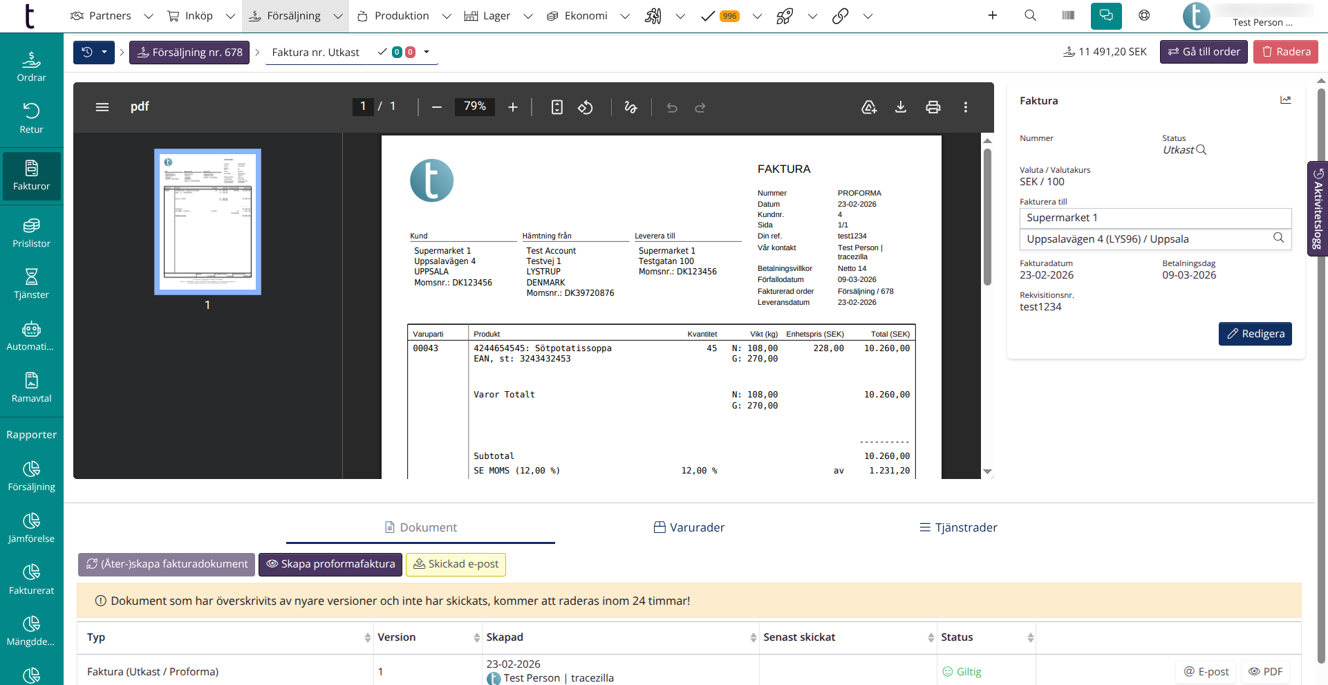Download the PDF document
Image resolution: width=1328 pixels, height=685 pixels.
coord(900,107)
